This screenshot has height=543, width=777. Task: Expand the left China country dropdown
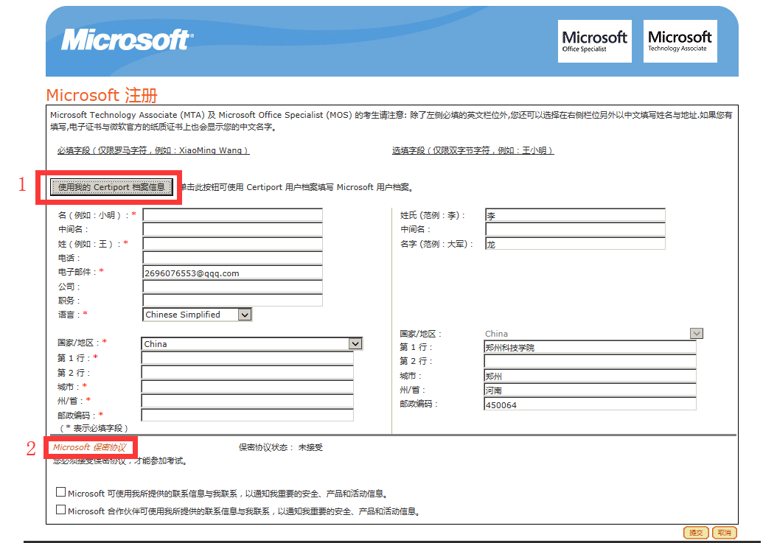coord(252,344)
